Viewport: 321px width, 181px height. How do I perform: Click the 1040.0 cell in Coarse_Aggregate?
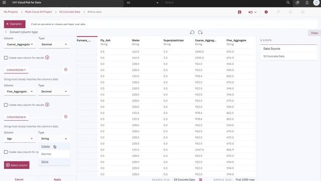199,52
